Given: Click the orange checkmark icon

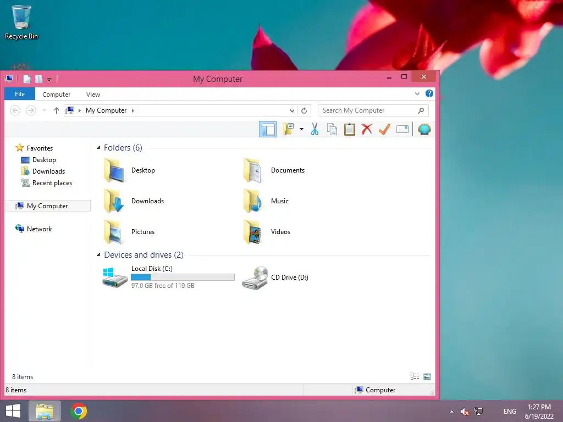Looking at the screenshot, I should (384, 129).
